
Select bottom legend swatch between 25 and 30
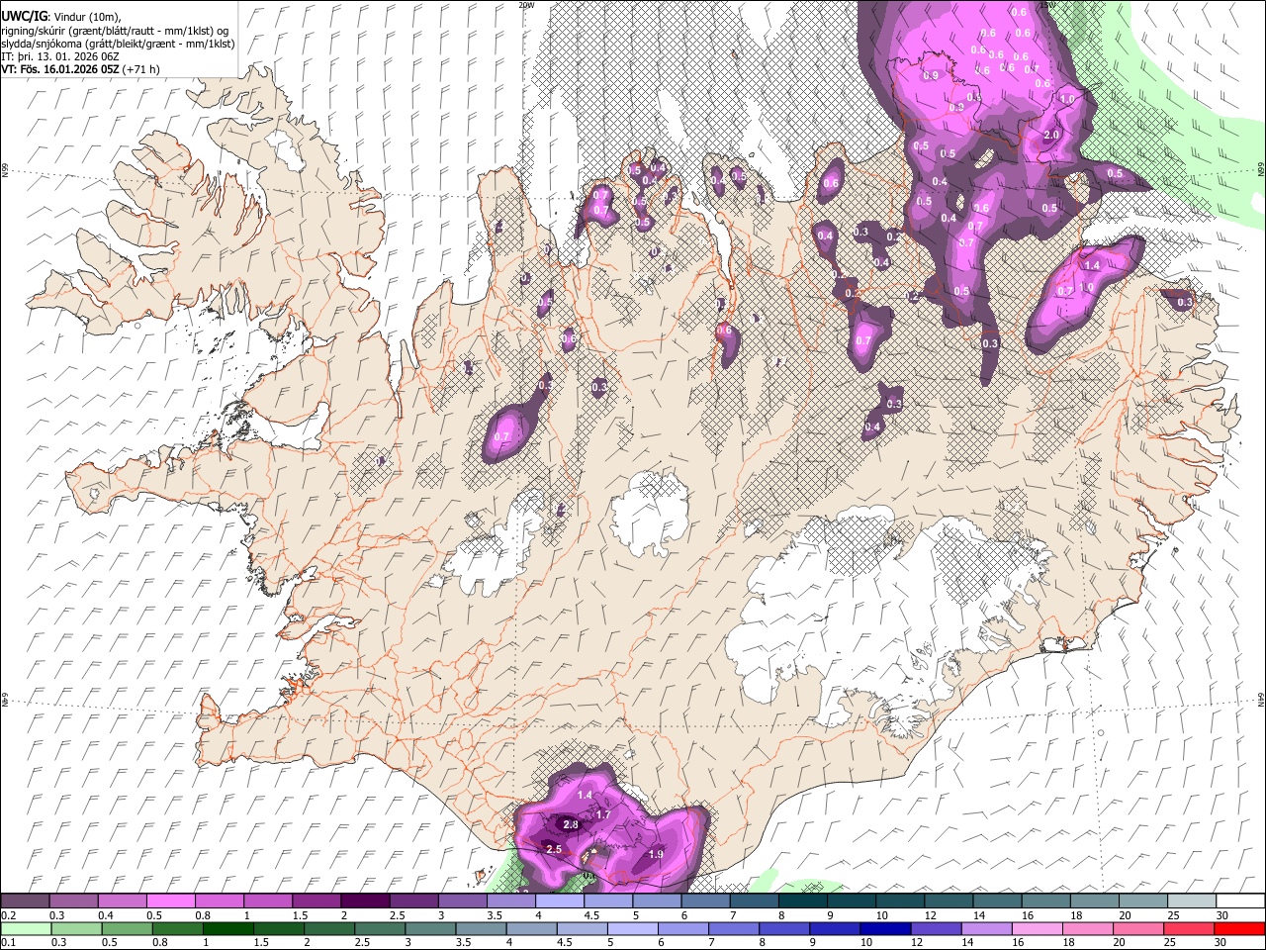[x=1190, y=928]
